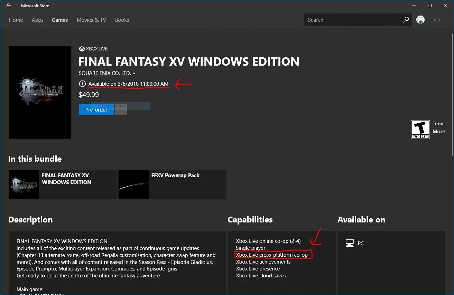Image resolution: width=454 pixels, height=295 pixels.
Task: Click the game title heading
Action: [189, 62]
